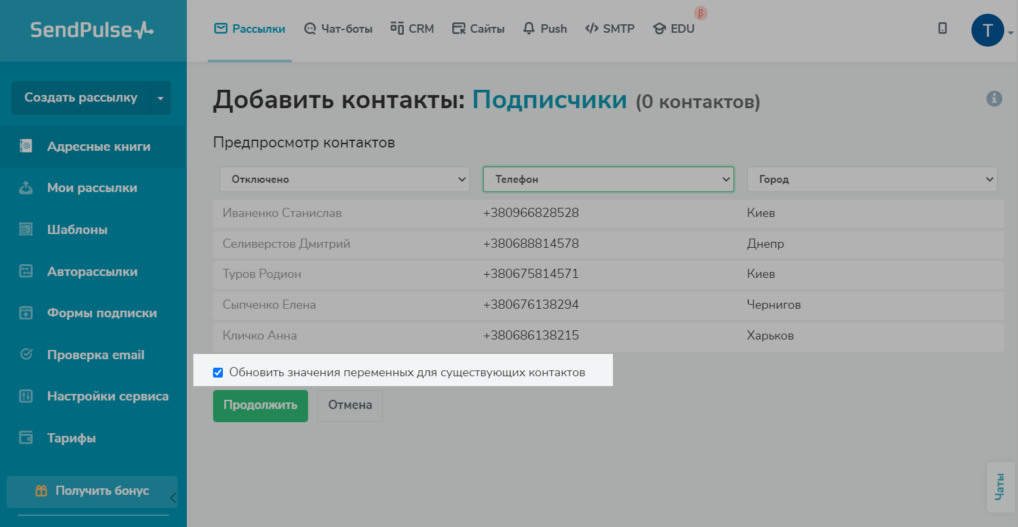The height and width of the screenshot is (527, 1018).
Task: Open the CRM tab
Action: click(412, 29)
